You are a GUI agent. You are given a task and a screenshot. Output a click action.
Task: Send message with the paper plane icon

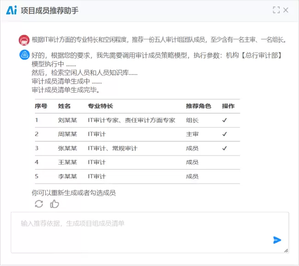[x=277, y=240]
